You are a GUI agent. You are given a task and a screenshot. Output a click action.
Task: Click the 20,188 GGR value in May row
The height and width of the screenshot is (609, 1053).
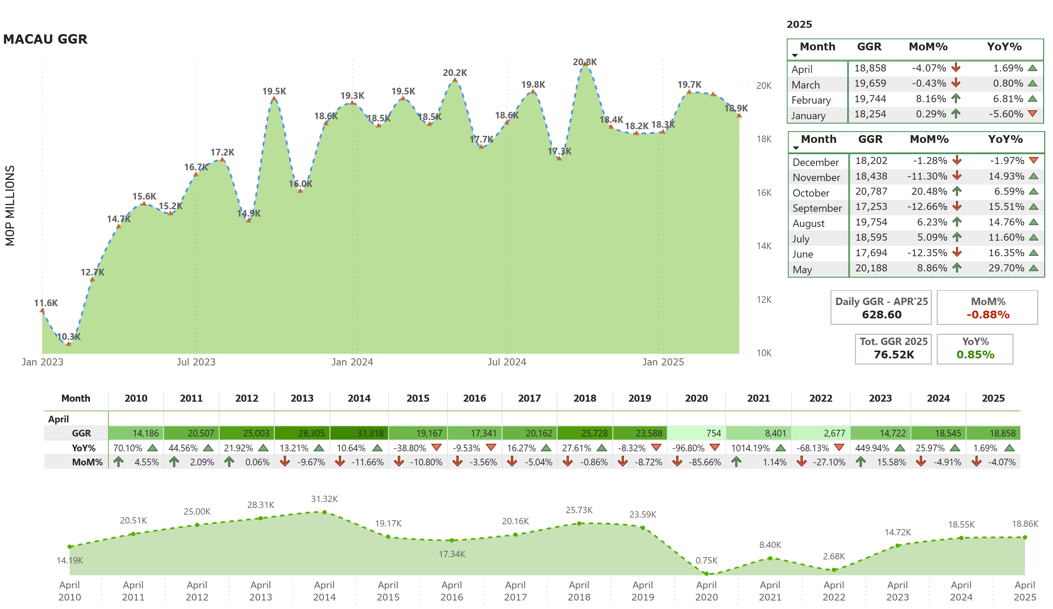871,268
